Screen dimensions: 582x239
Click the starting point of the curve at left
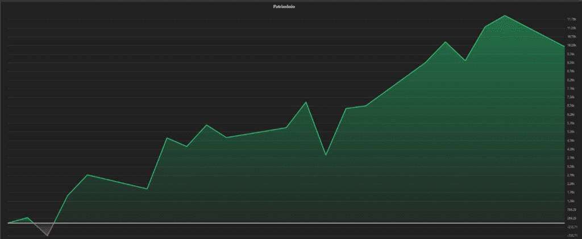pyautogui.click(x=9, y=223)
